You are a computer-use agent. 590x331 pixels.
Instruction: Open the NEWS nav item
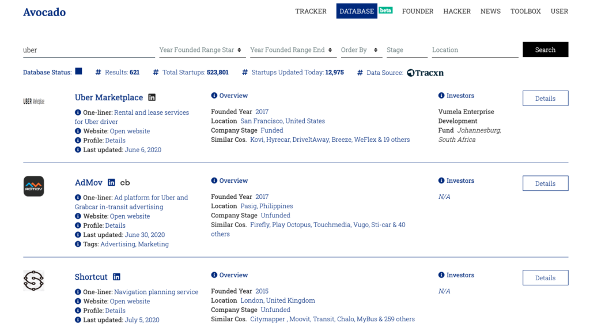click(490, 12)
